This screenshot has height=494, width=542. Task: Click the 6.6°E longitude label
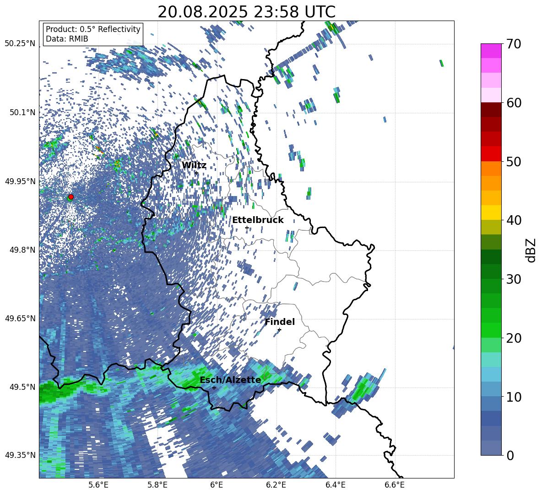pos(395,485)
